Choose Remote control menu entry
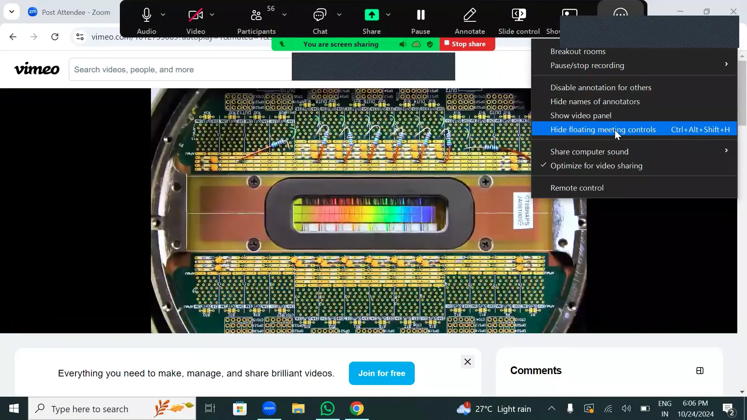747x420 pixels. coord(577,188)
